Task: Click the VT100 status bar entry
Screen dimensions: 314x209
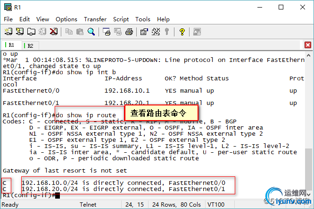Action: pos(216,205)
